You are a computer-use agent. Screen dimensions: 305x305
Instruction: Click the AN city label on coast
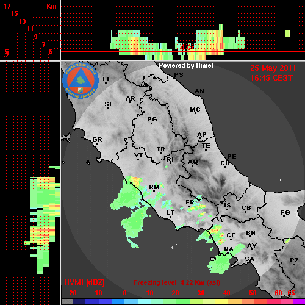(199, 91)
